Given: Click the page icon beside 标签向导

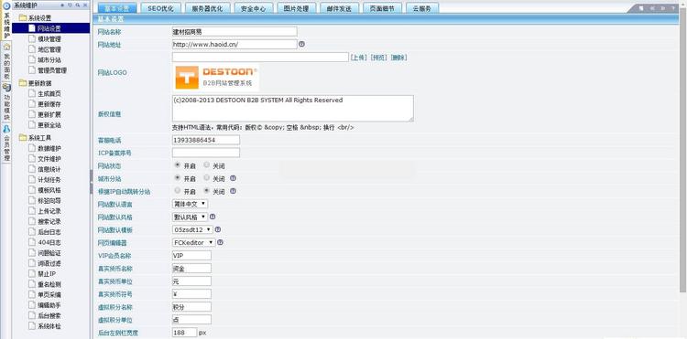Looking at the screenshot, I should (x=31, y=200).
